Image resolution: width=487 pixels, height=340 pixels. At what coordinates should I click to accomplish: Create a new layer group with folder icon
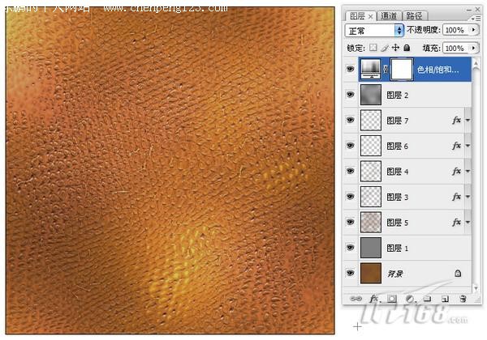click(426, 299)
